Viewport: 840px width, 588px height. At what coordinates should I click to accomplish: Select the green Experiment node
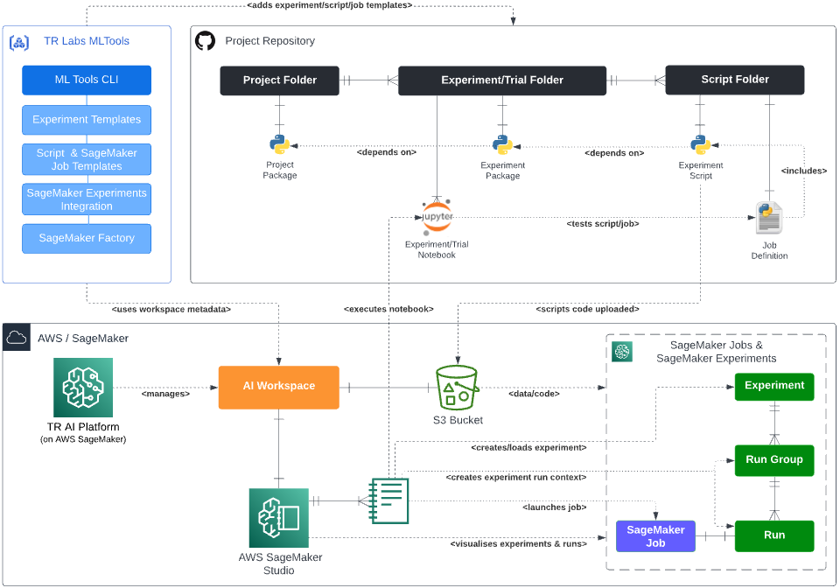click(x=774, y=386)
